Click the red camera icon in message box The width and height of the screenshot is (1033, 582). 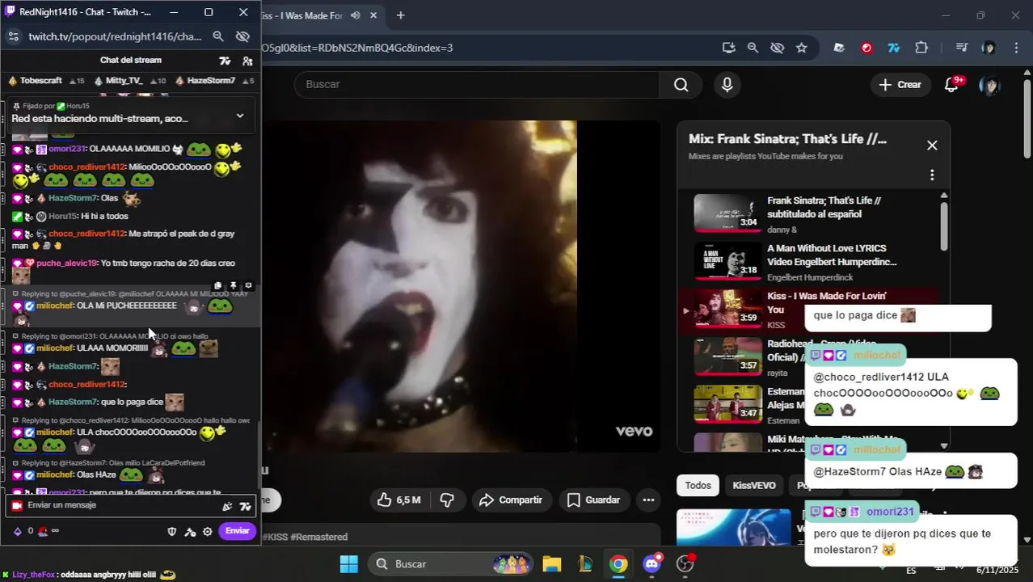16,505
